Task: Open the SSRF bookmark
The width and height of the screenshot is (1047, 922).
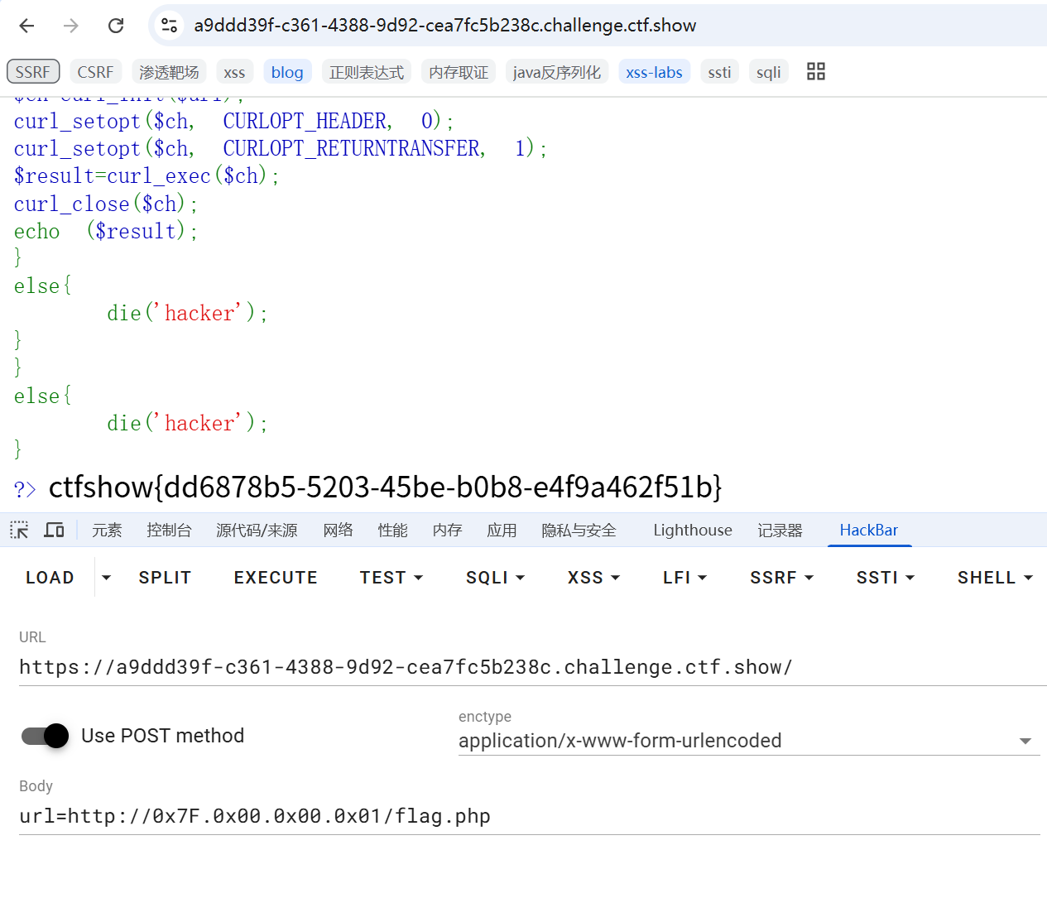Action: point(33,72)
